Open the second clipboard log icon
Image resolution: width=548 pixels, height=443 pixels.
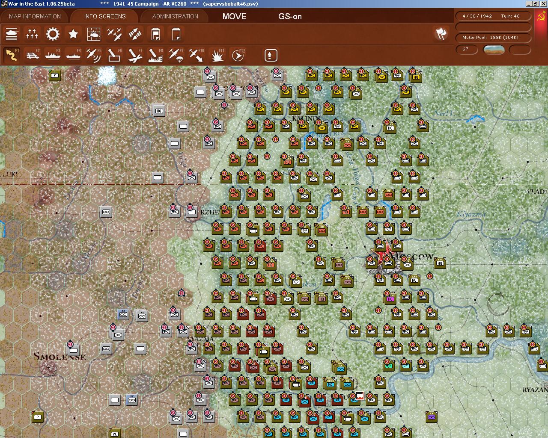tap(176, 34)
